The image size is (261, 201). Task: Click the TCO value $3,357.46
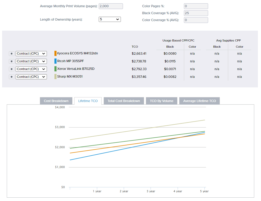coord(139,77)
